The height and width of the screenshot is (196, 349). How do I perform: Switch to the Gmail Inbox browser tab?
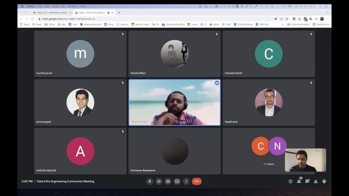coord(52,13)
